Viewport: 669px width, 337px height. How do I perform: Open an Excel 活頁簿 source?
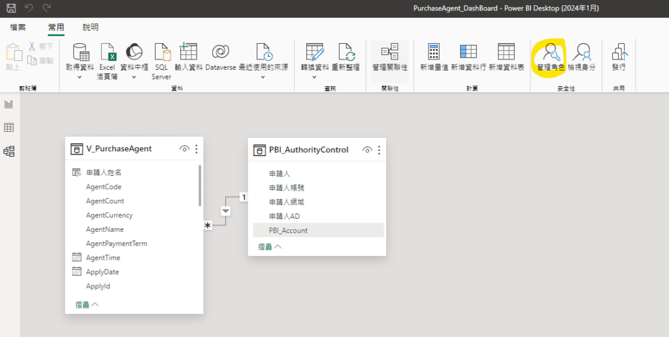click(x=108, y=61)
